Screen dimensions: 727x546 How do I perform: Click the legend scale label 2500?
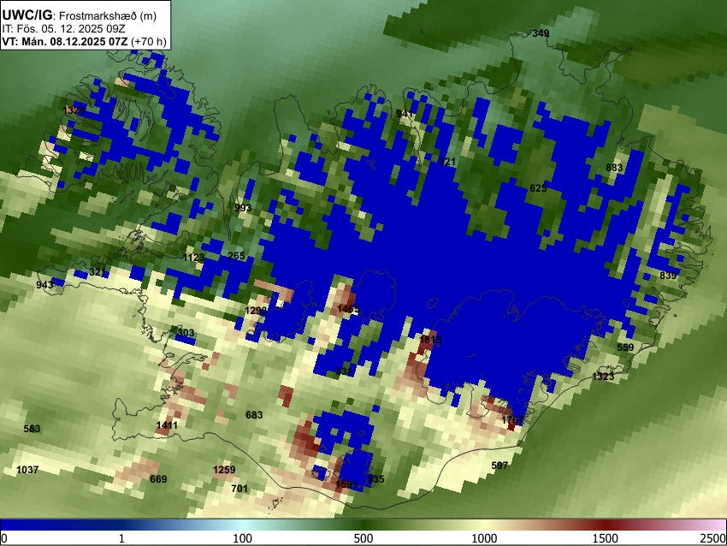714,538
